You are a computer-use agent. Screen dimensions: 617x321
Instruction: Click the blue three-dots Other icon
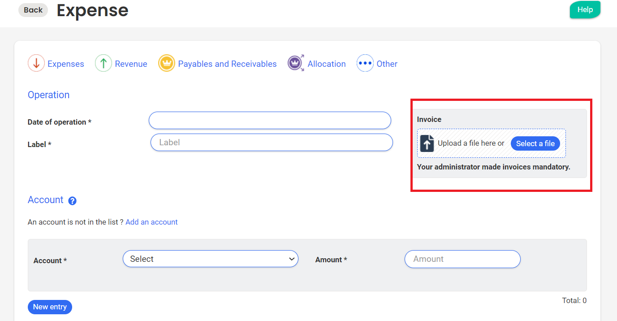[365, 64]
